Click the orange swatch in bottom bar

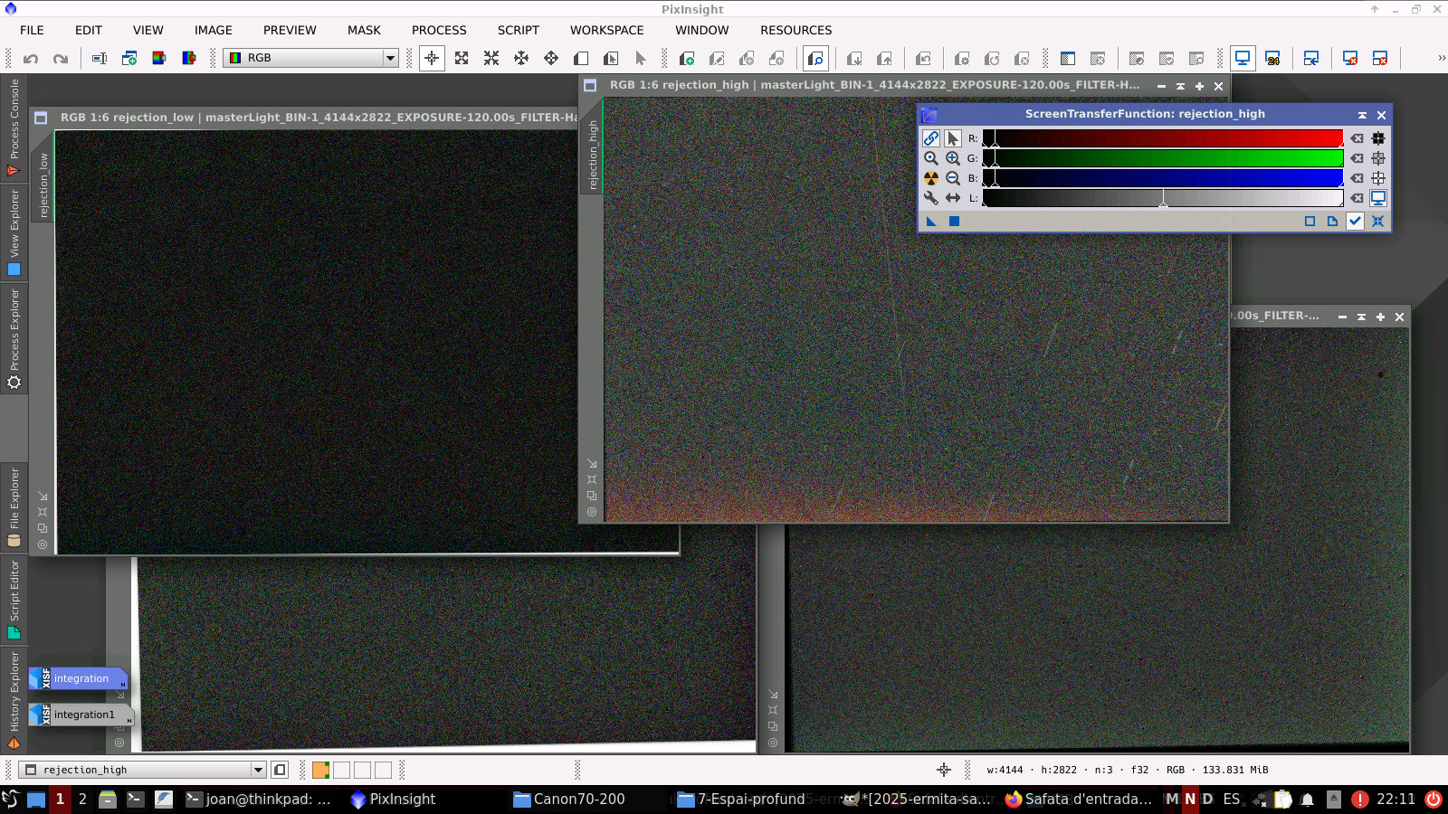tap(320, 770)
